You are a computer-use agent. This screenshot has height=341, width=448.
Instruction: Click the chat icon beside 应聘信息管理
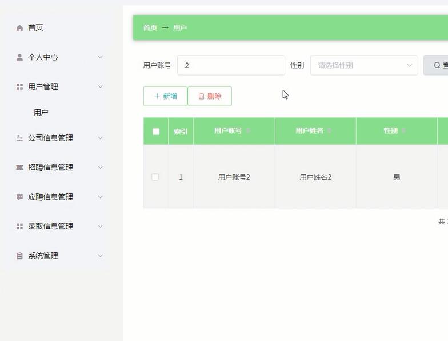pos(19,197)
